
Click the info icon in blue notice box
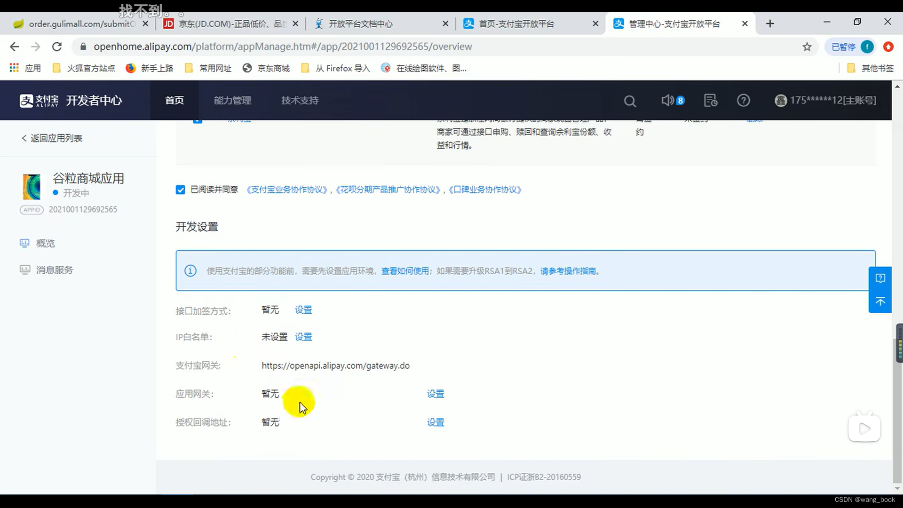[x=190, y=271]
